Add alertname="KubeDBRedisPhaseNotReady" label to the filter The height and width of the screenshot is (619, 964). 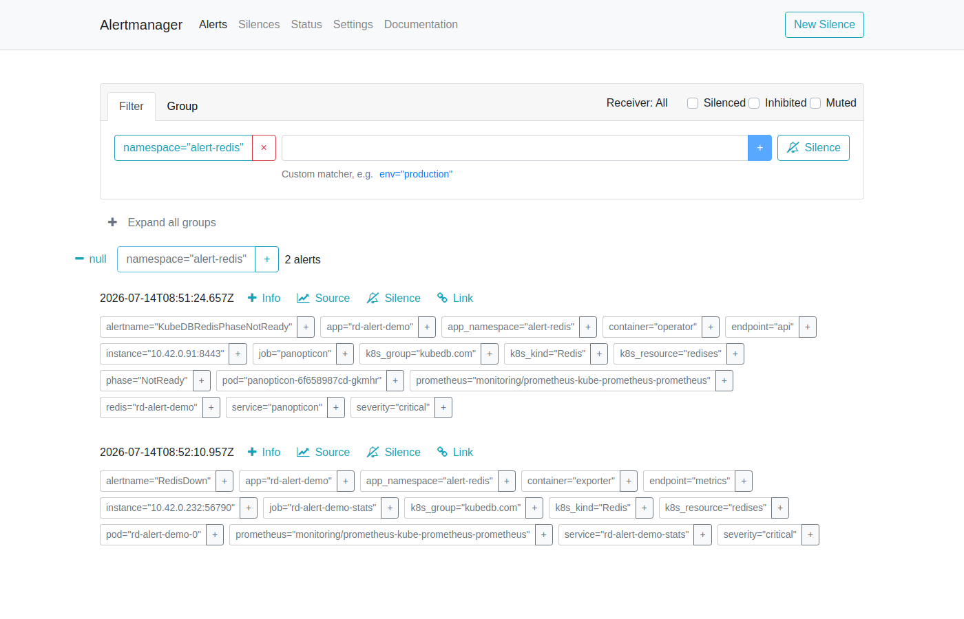pyautogui.click(x=306, y=327)
